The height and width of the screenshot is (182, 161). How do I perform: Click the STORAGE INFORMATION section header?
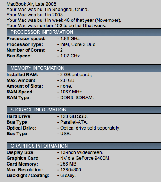(84, 110)
